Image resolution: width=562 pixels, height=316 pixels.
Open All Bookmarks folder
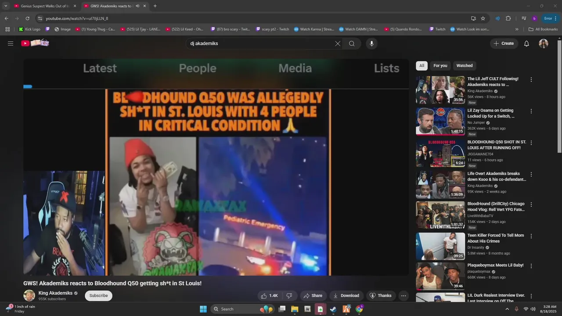click(x=543, y=29)
